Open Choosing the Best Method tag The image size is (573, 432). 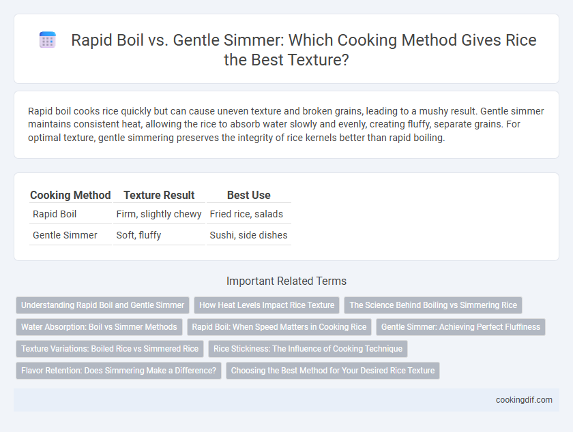pyautogui.click(x=333, y=370)
